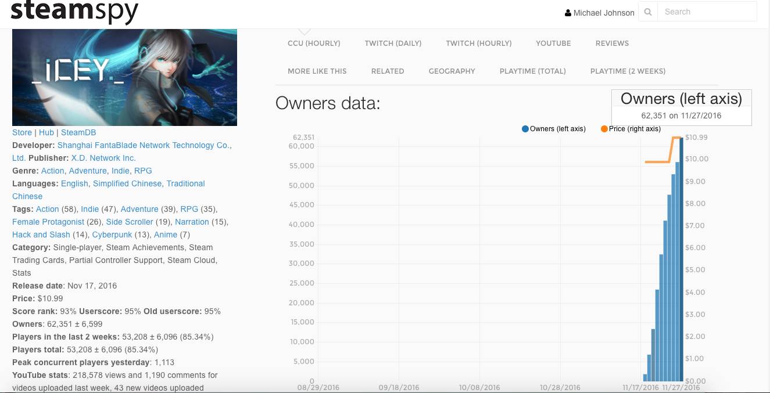Click the 11/17/2016 x-axis date label
This screenshot has height=393, width=770.
[x=640, y=387]
